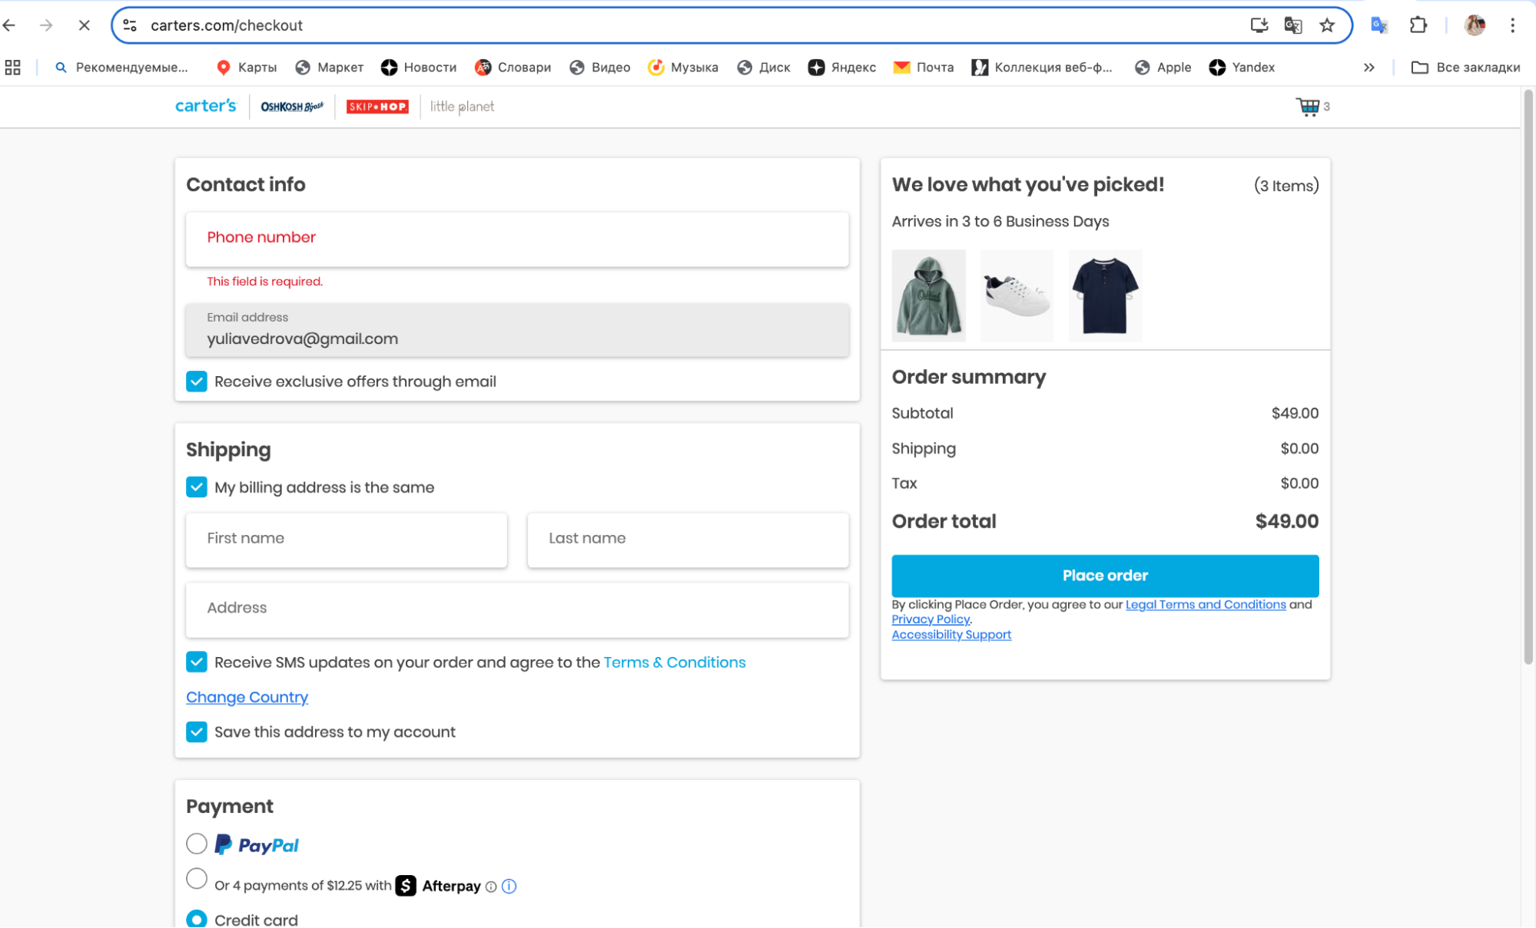Open the Skip Hop brand logo
The width and height of the screenshot is (1536, 928).
(x=377, y=107)
